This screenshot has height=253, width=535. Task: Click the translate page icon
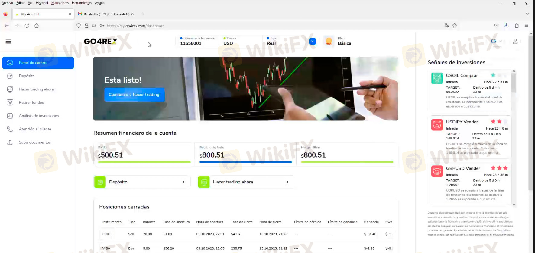pyautogui.click(x=446, y=26)
